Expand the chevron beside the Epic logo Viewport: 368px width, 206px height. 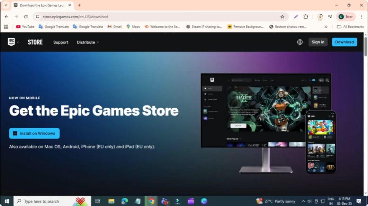pyautogui.click(x=18, y=42)
